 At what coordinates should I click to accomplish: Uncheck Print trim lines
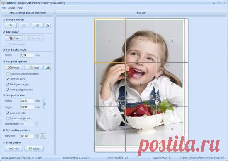8,79
